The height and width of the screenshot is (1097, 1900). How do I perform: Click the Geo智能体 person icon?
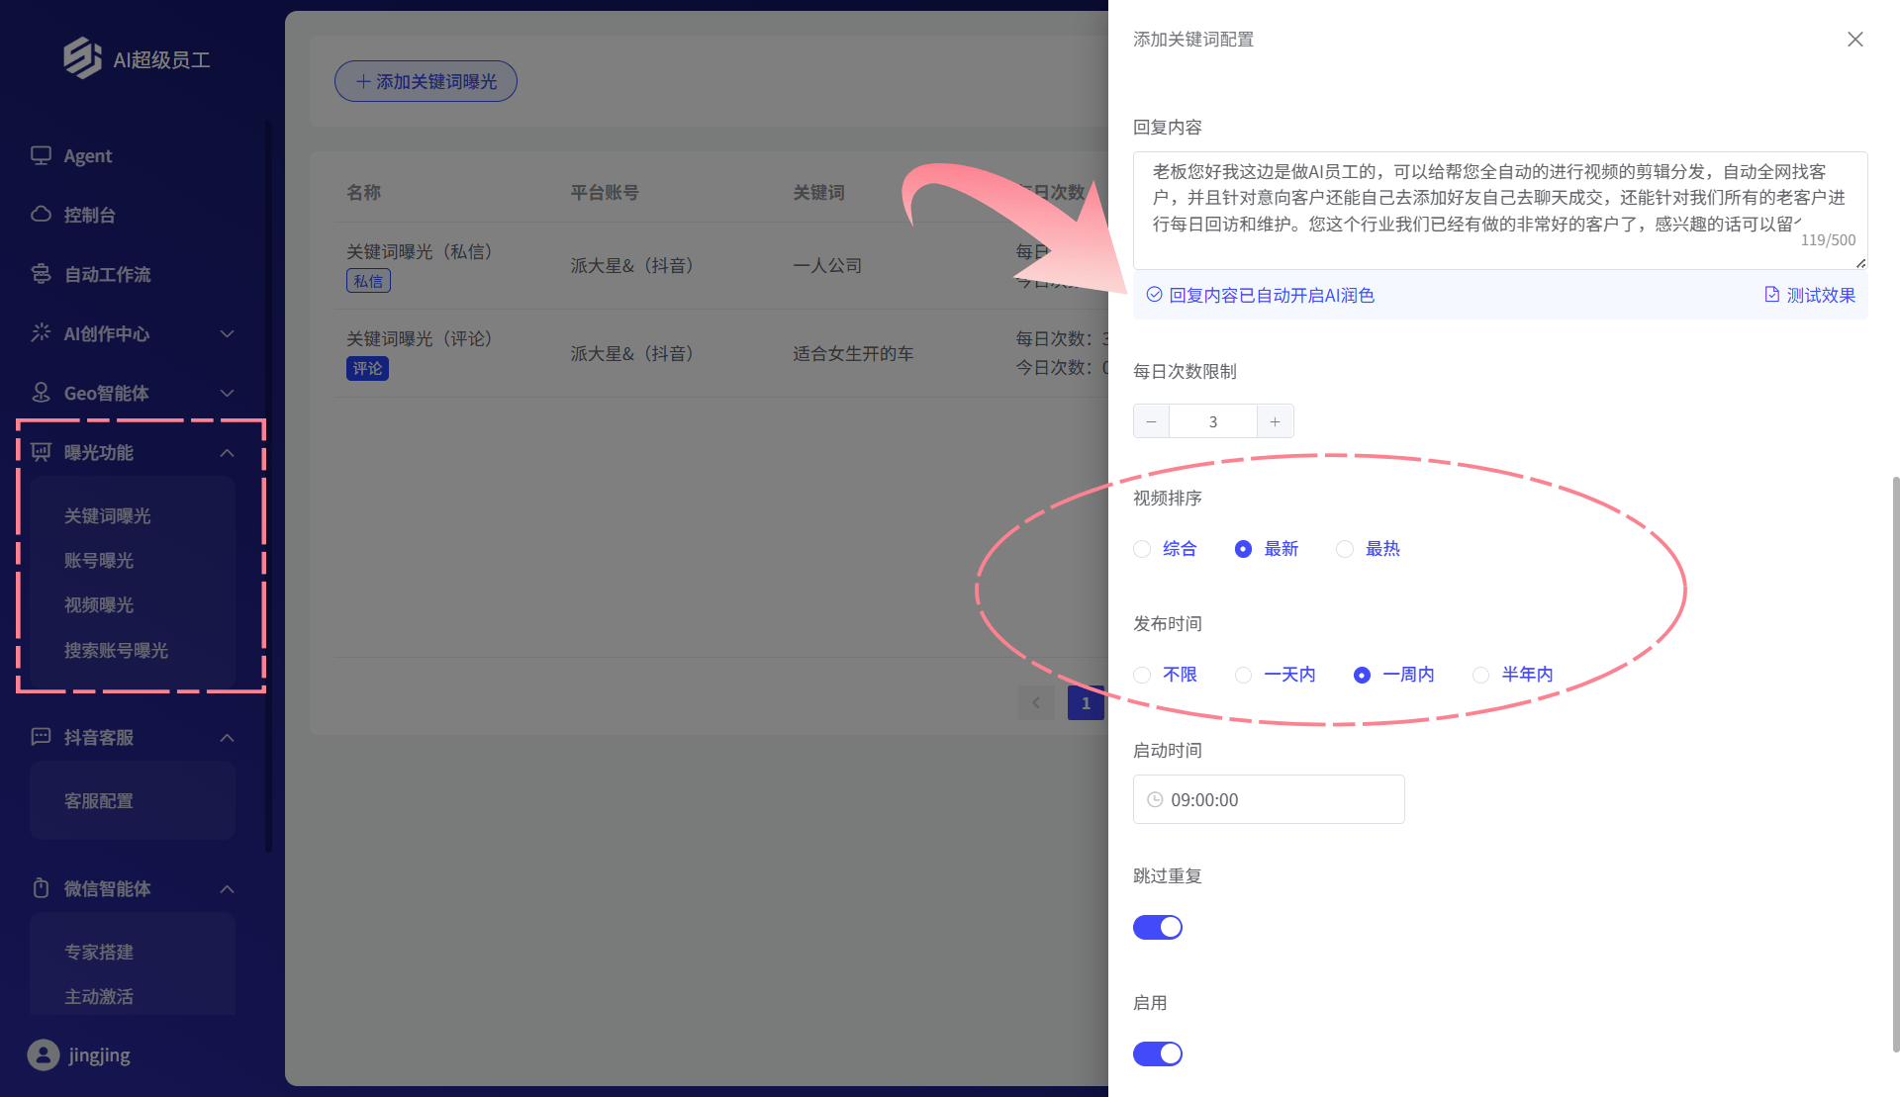pos(41,393)
